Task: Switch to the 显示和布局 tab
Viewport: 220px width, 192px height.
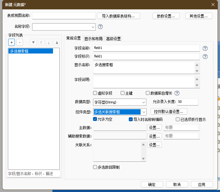Action: click(93, 39)
